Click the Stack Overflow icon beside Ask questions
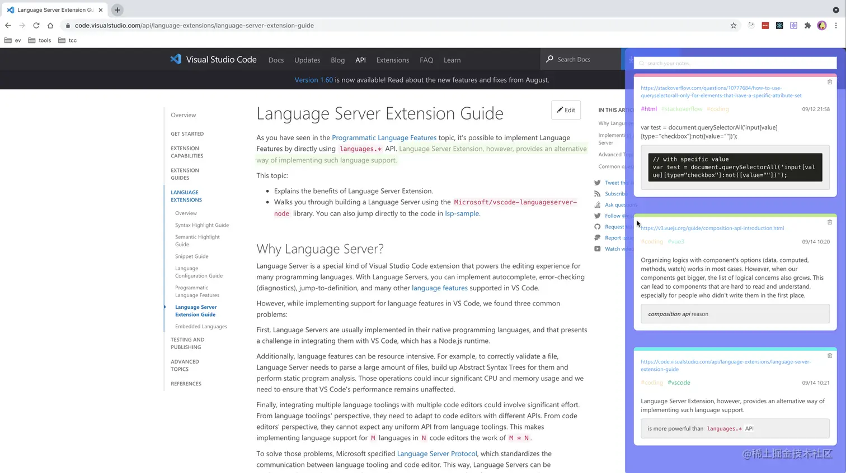846x473 pixels. pos(598,205)
